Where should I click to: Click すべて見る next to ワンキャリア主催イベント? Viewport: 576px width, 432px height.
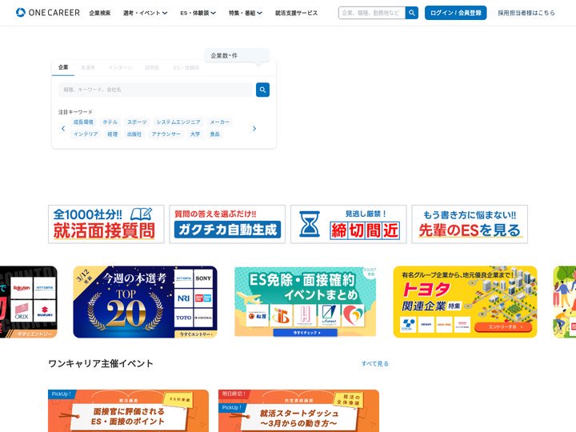(x=374, y=364)
